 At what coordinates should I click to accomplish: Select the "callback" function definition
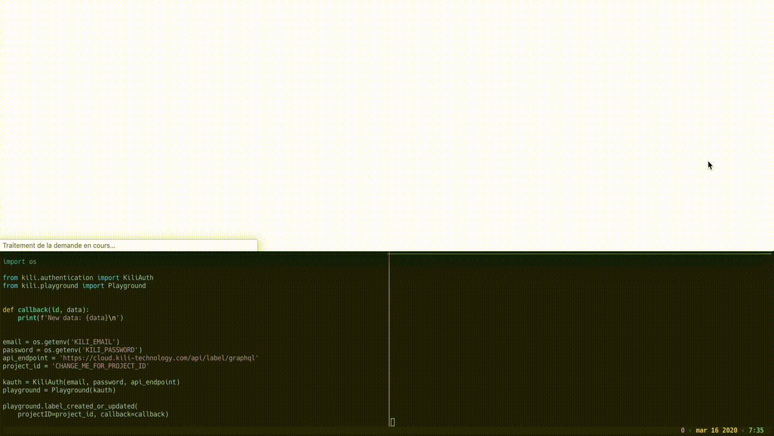(45, 310)
